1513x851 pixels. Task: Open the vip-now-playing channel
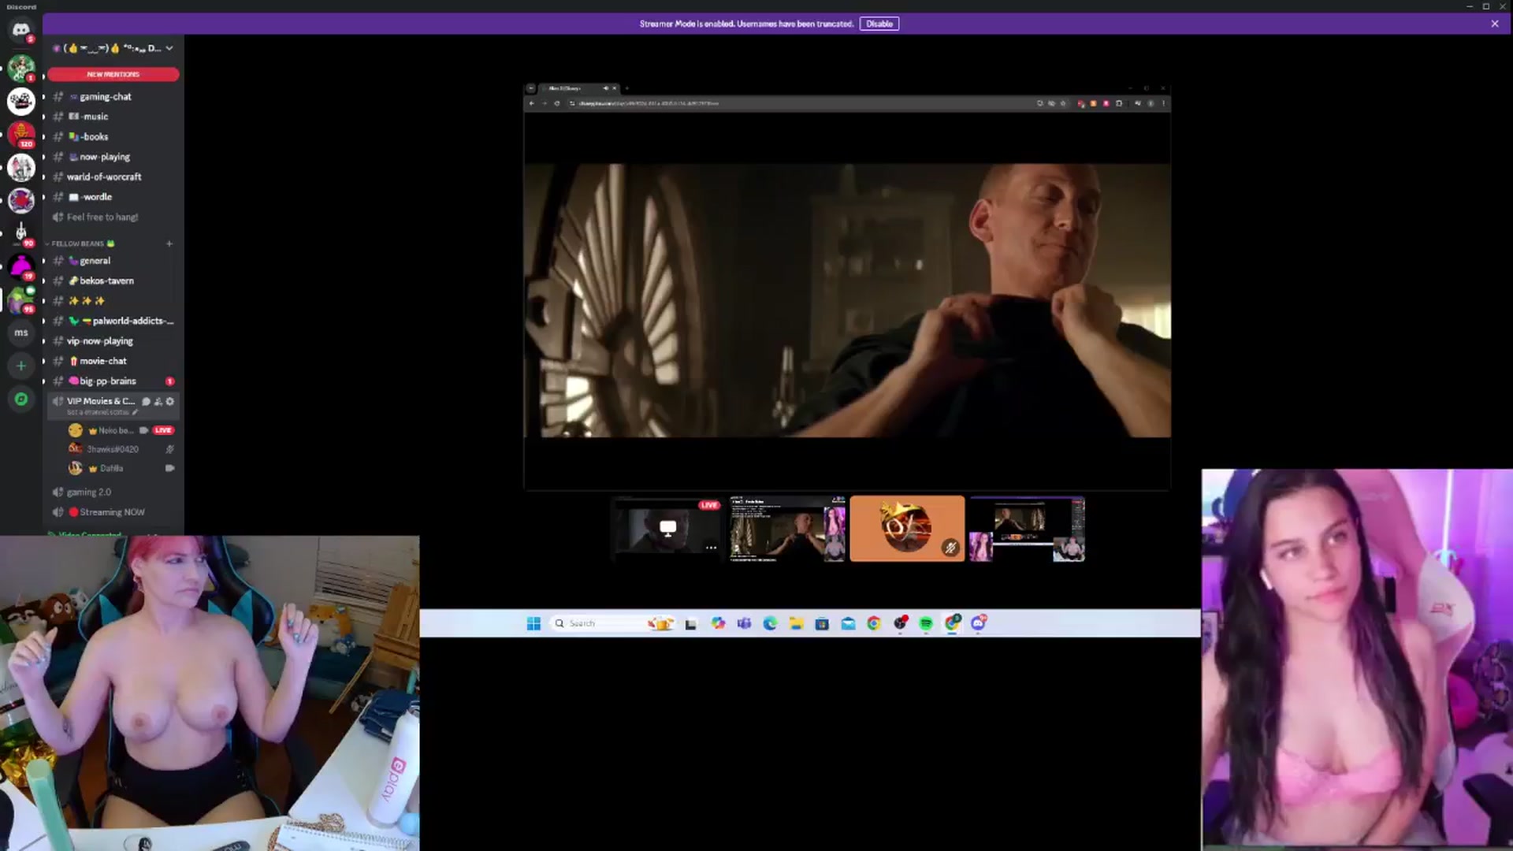click(x=113, y=341)
